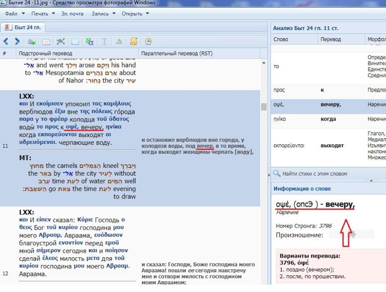Click the clock history icon
This screenshot has width=386, height=292.
[148, 42]
